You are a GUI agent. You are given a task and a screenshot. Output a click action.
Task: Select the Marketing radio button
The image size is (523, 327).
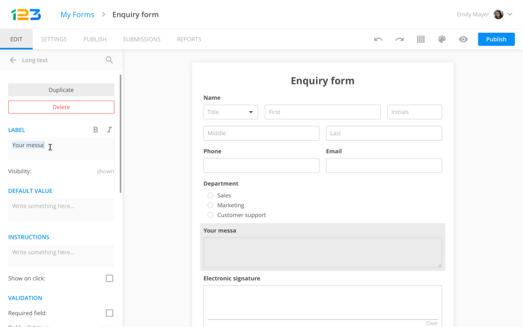(x=210, y=205)
